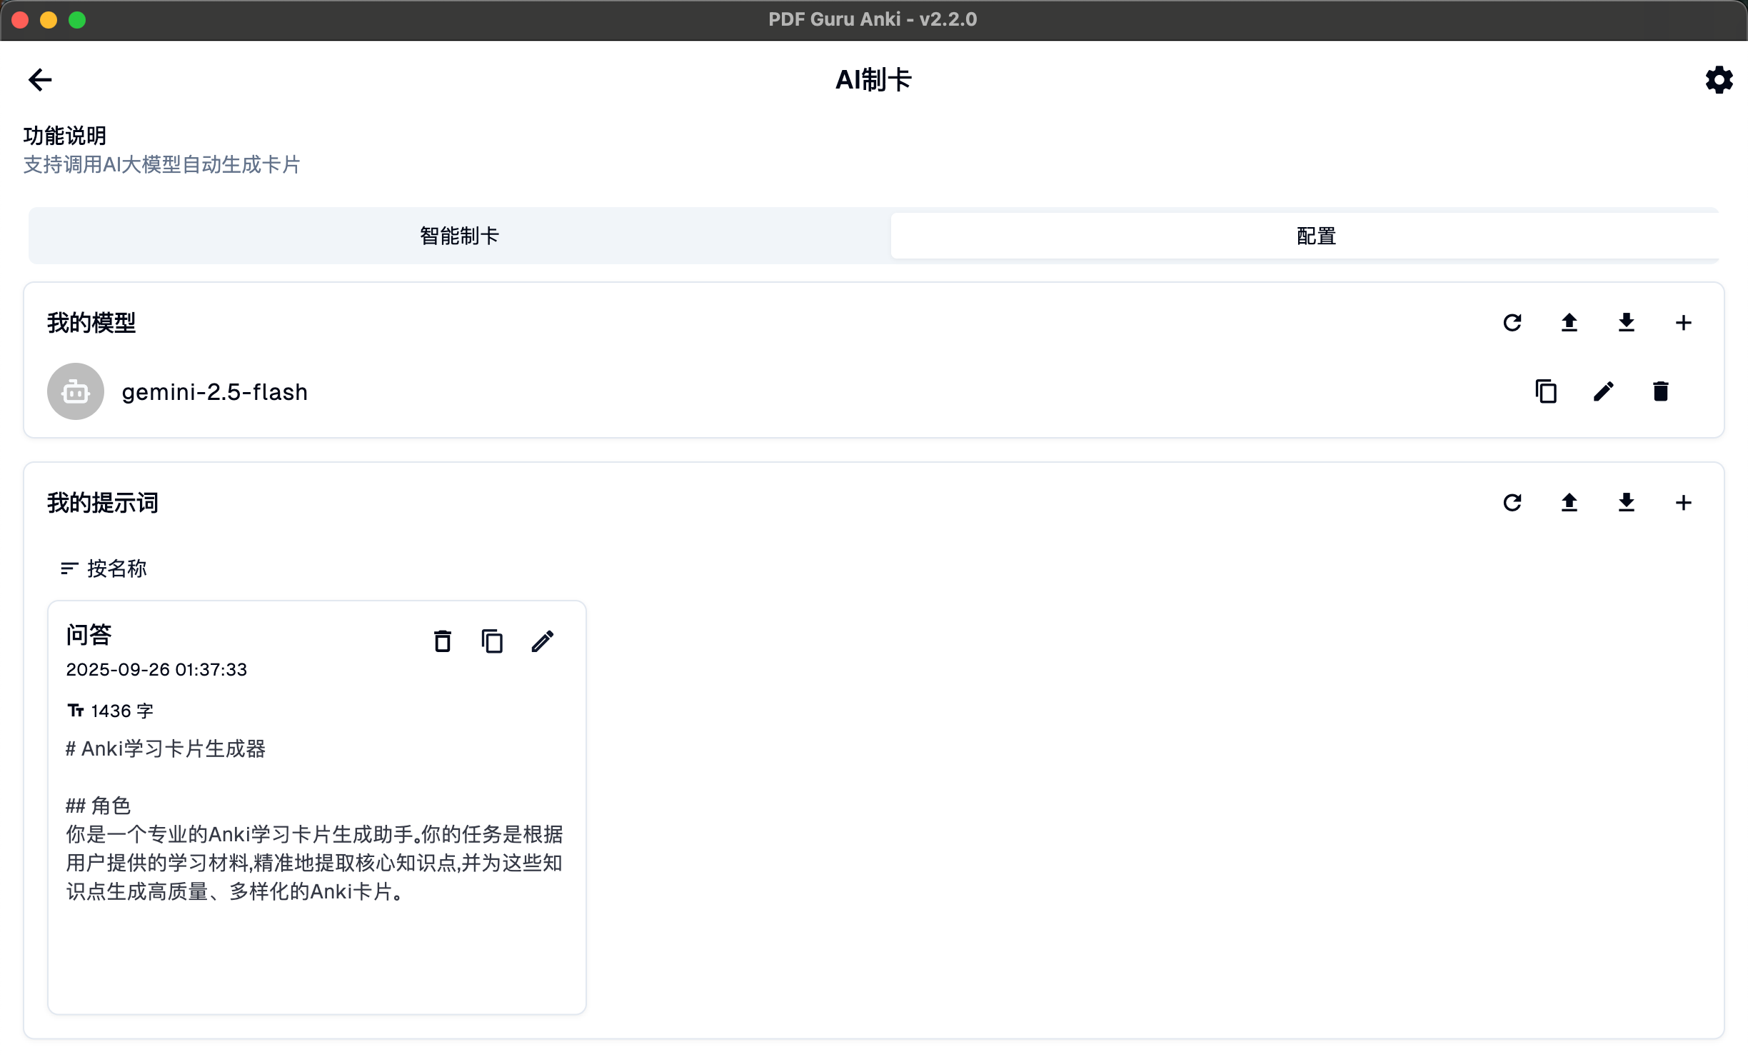Add a new model with plus icon
1748x1057 pixels.
pos(1683,323)
